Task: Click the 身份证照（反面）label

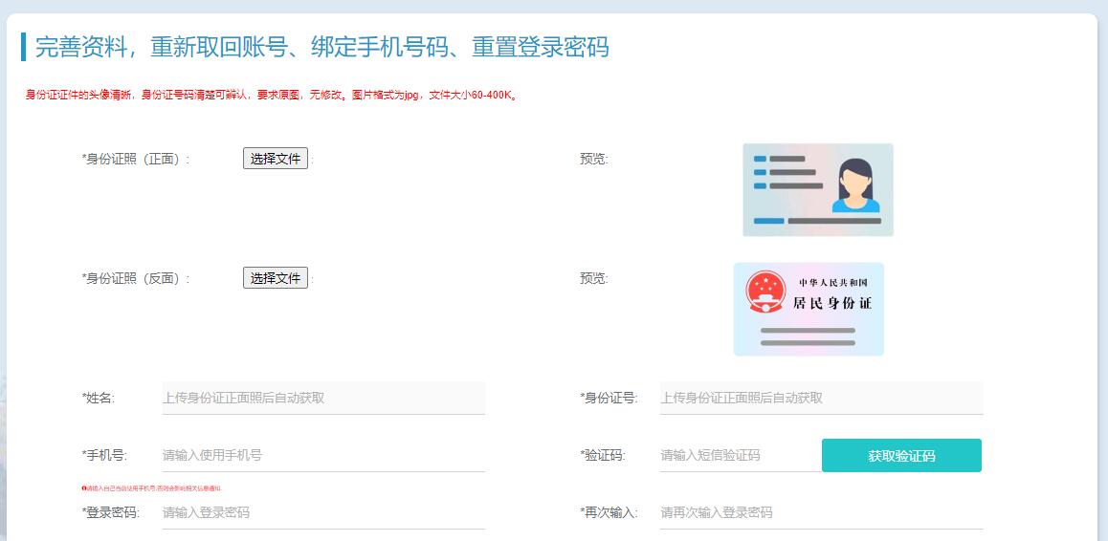Action: tap(136, 278)
